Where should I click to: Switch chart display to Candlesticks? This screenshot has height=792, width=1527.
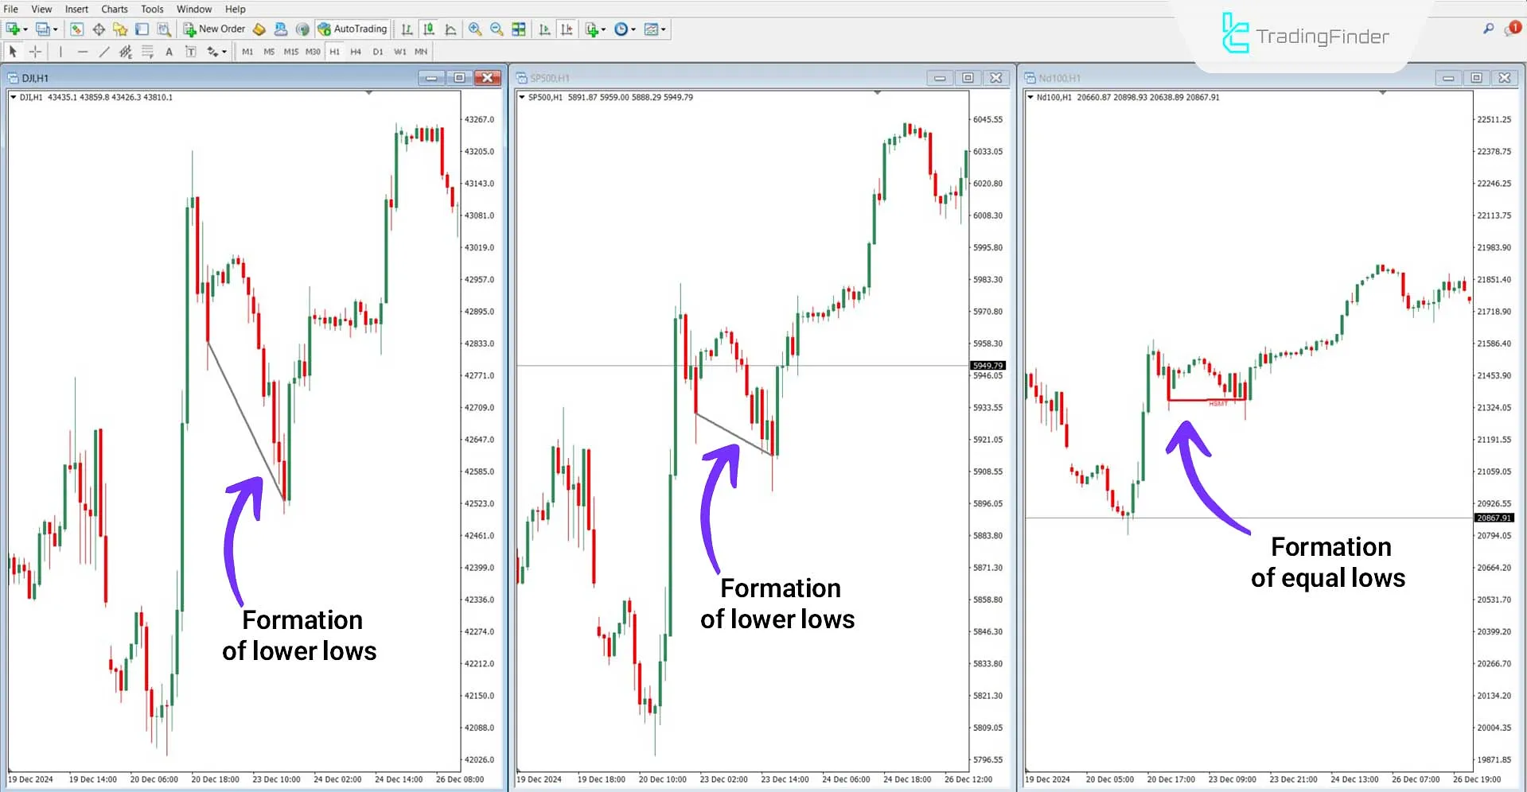pos(428,29)
